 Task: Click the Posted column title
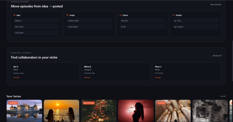pos(179,15)
